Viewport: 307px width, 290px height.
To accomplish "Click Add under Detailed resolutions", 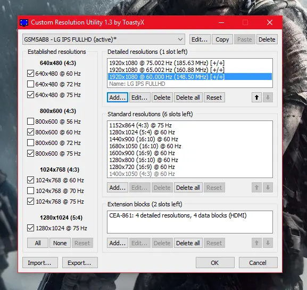I will click(118, 98).
